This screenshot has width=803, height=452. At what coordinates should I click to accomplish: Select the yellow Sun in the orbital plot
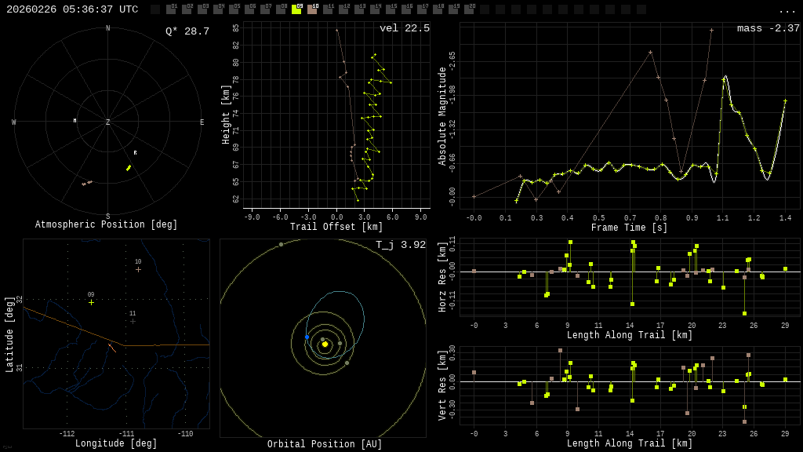tap(325, 344)
